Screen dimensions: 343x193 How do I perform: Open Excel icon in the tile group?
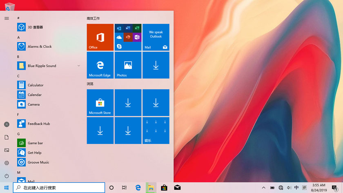137,28
